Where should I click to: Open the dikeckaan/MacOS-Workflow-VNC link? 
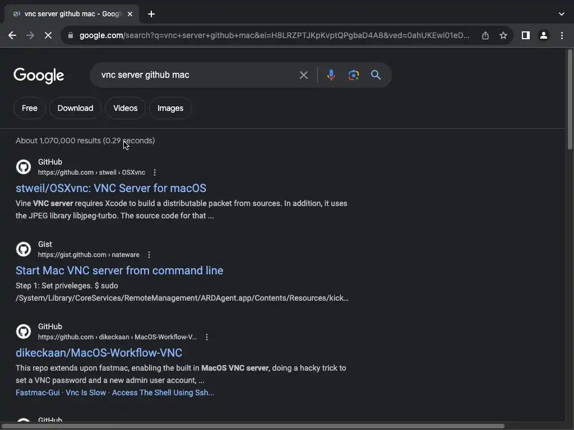pos(99,353)
